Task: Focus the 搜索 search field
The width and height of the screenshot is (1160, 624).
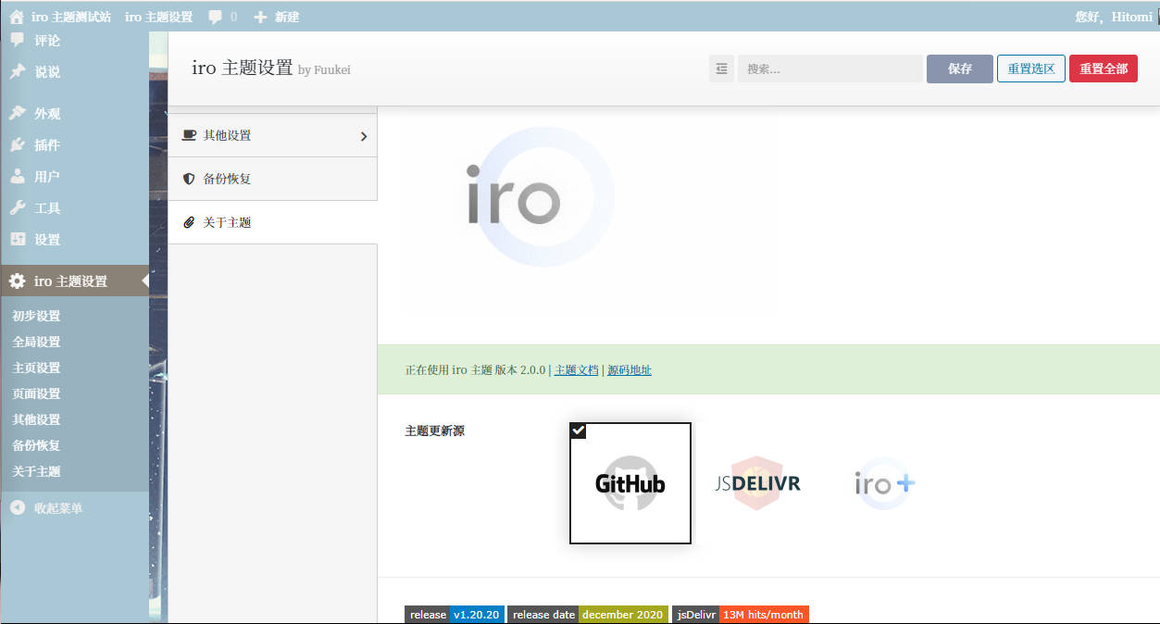Action: pyautogui.click(x=830, y=69)
